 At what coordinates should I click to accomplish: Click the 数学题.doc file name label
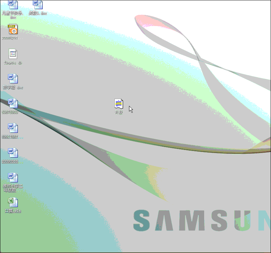pos(13,87)
